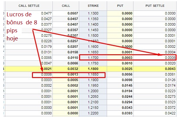This screenshot has height=119, width=180.
Task: Click the 1.2000 strike cell
Action: click(93, 91)
